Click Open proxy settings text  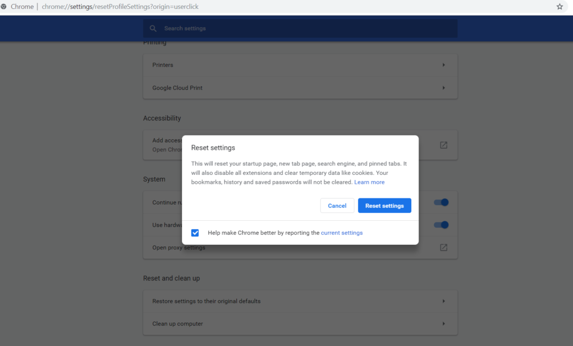point(179,248)
